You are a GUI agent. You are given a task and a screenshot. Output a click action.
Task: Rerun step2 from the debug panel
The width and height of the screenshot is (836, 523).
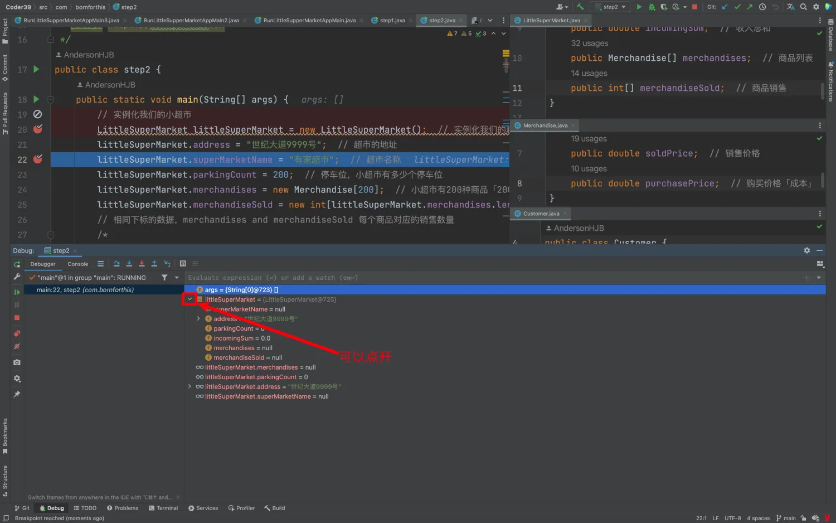17,264
